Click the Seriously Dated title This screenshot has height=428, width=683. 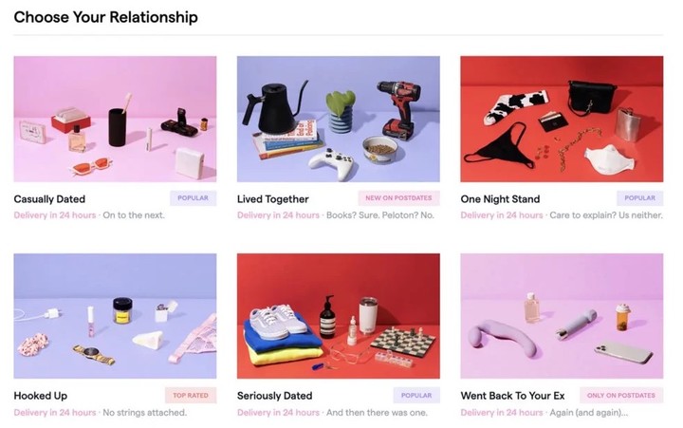click(x=275, y=396)
